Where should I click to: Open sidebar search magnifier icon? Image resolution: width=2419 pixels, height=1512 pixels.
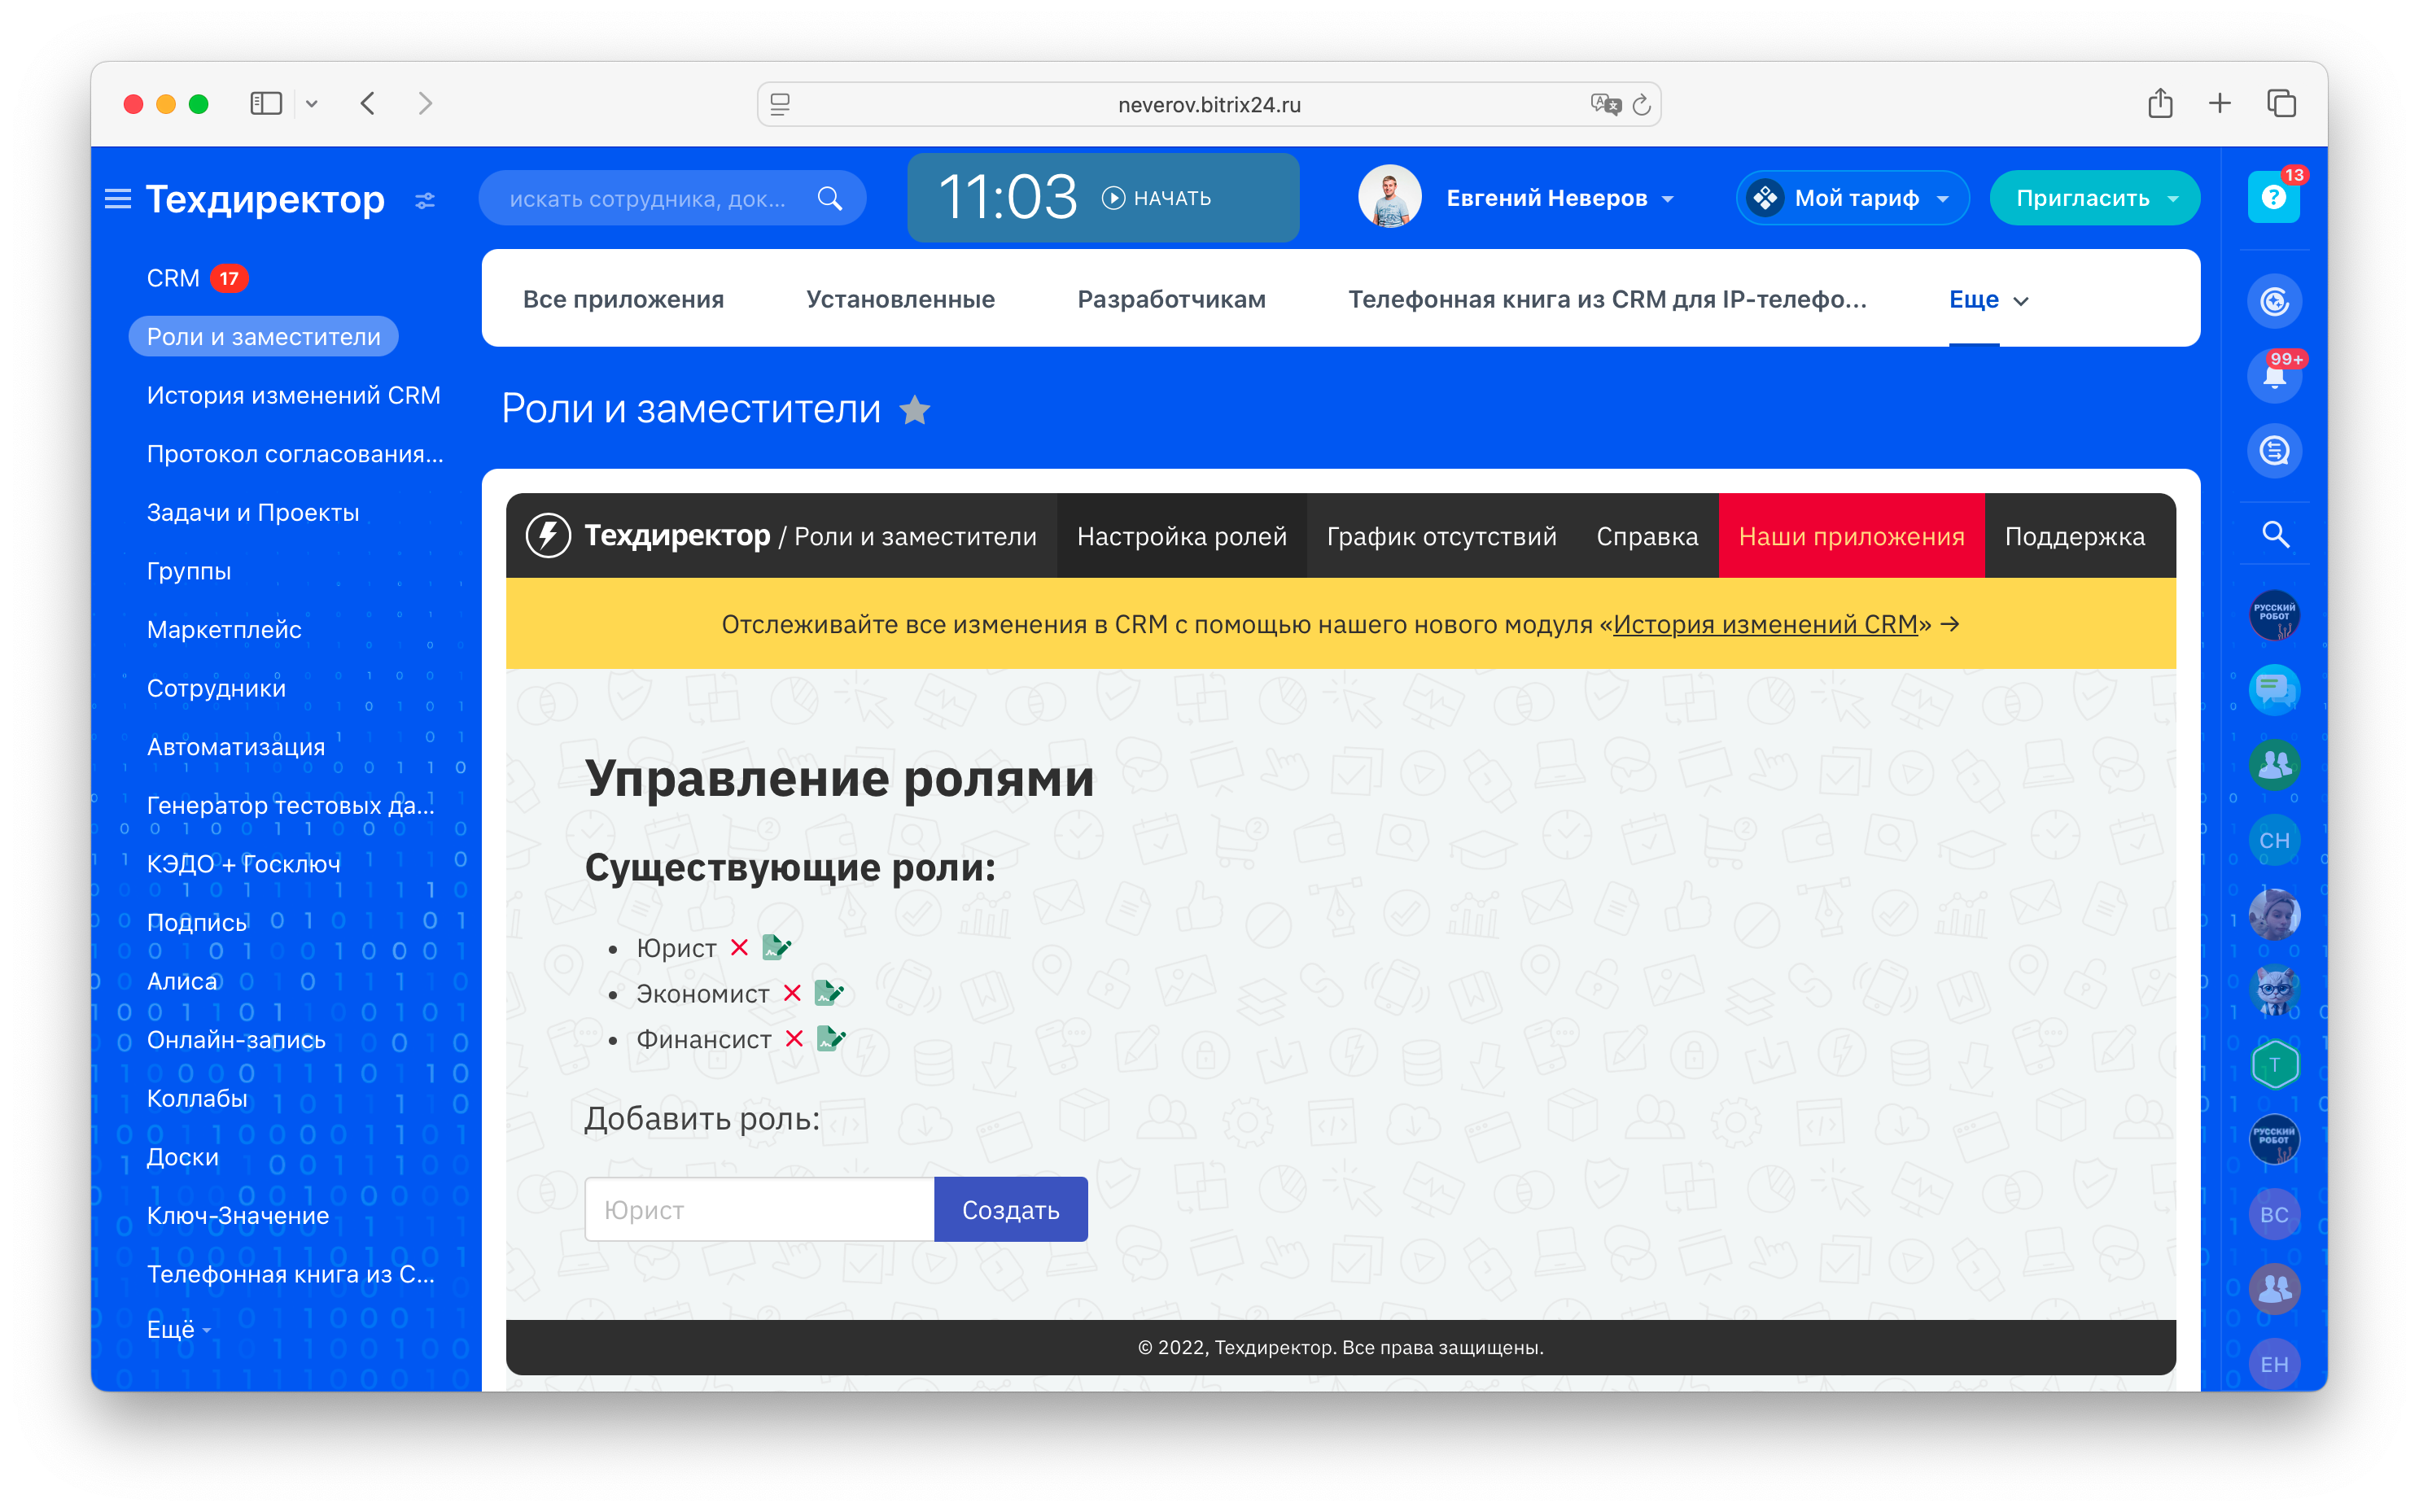[x=2275, y=534]
